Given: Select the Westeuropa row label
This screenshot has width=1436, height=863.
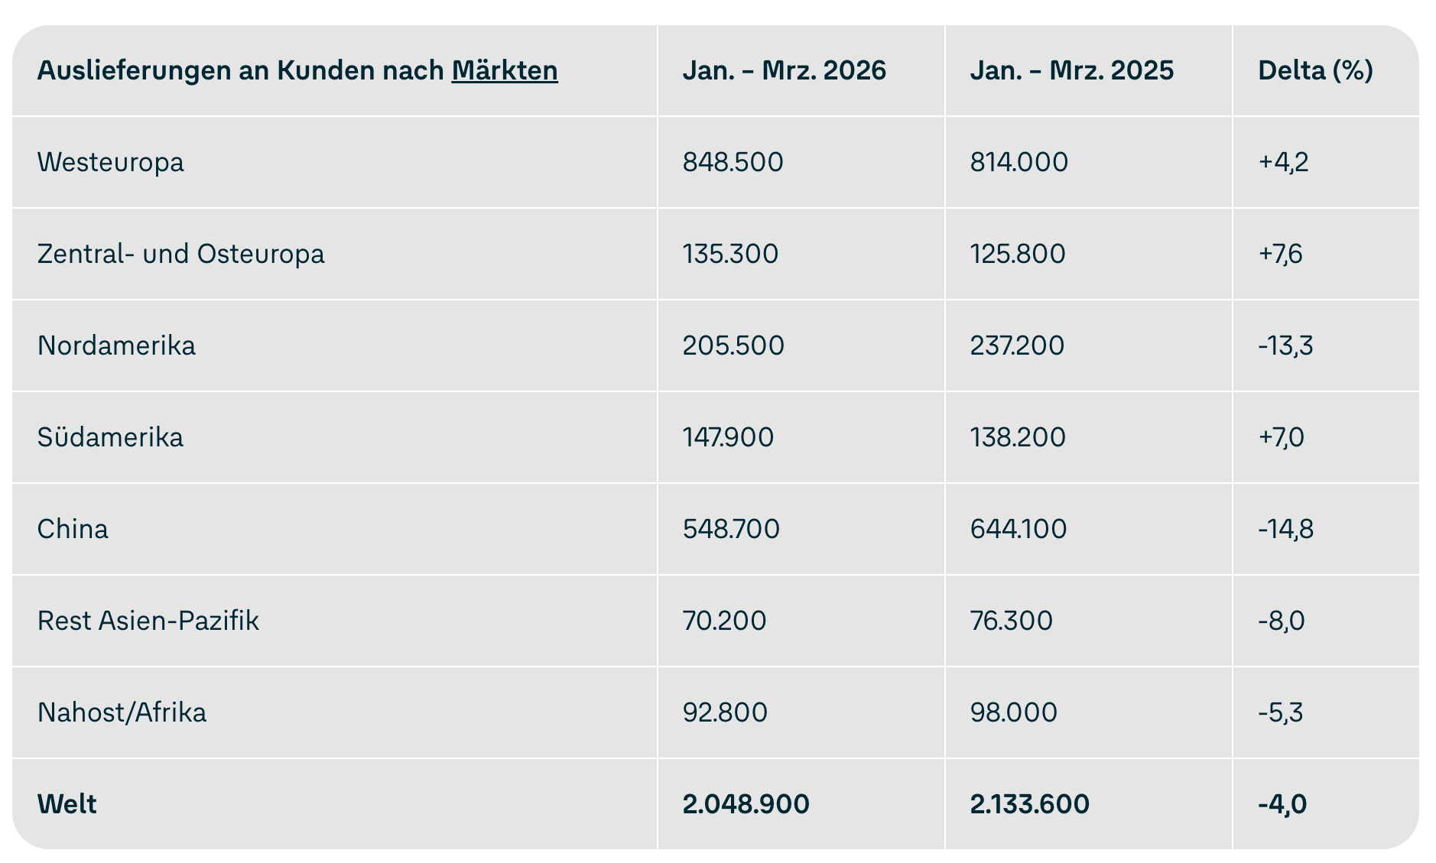Looking at the screenshot, I should [110, 162].
